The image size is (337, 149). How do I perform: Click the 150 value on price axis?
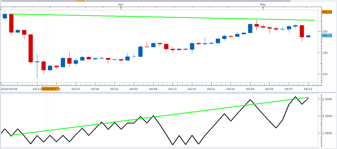[x=325, y=53]
